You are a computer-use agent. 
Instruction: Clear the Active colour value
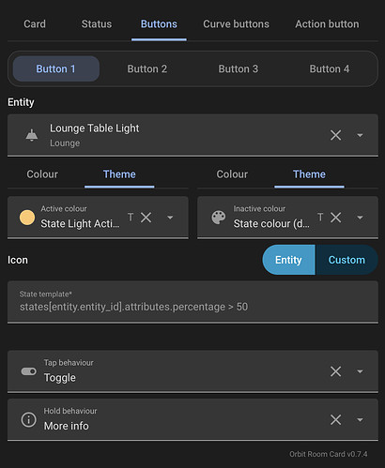[x=146, y=218]
